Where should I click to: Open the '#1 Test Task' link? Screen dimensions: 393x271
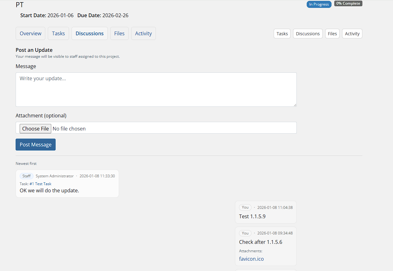(40, 184)
